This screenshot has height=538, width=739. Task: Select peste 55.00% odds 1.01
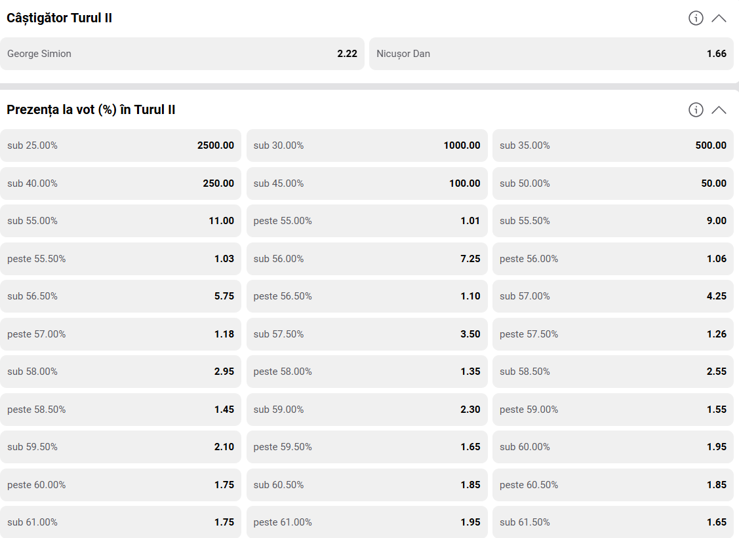[367, 221]
